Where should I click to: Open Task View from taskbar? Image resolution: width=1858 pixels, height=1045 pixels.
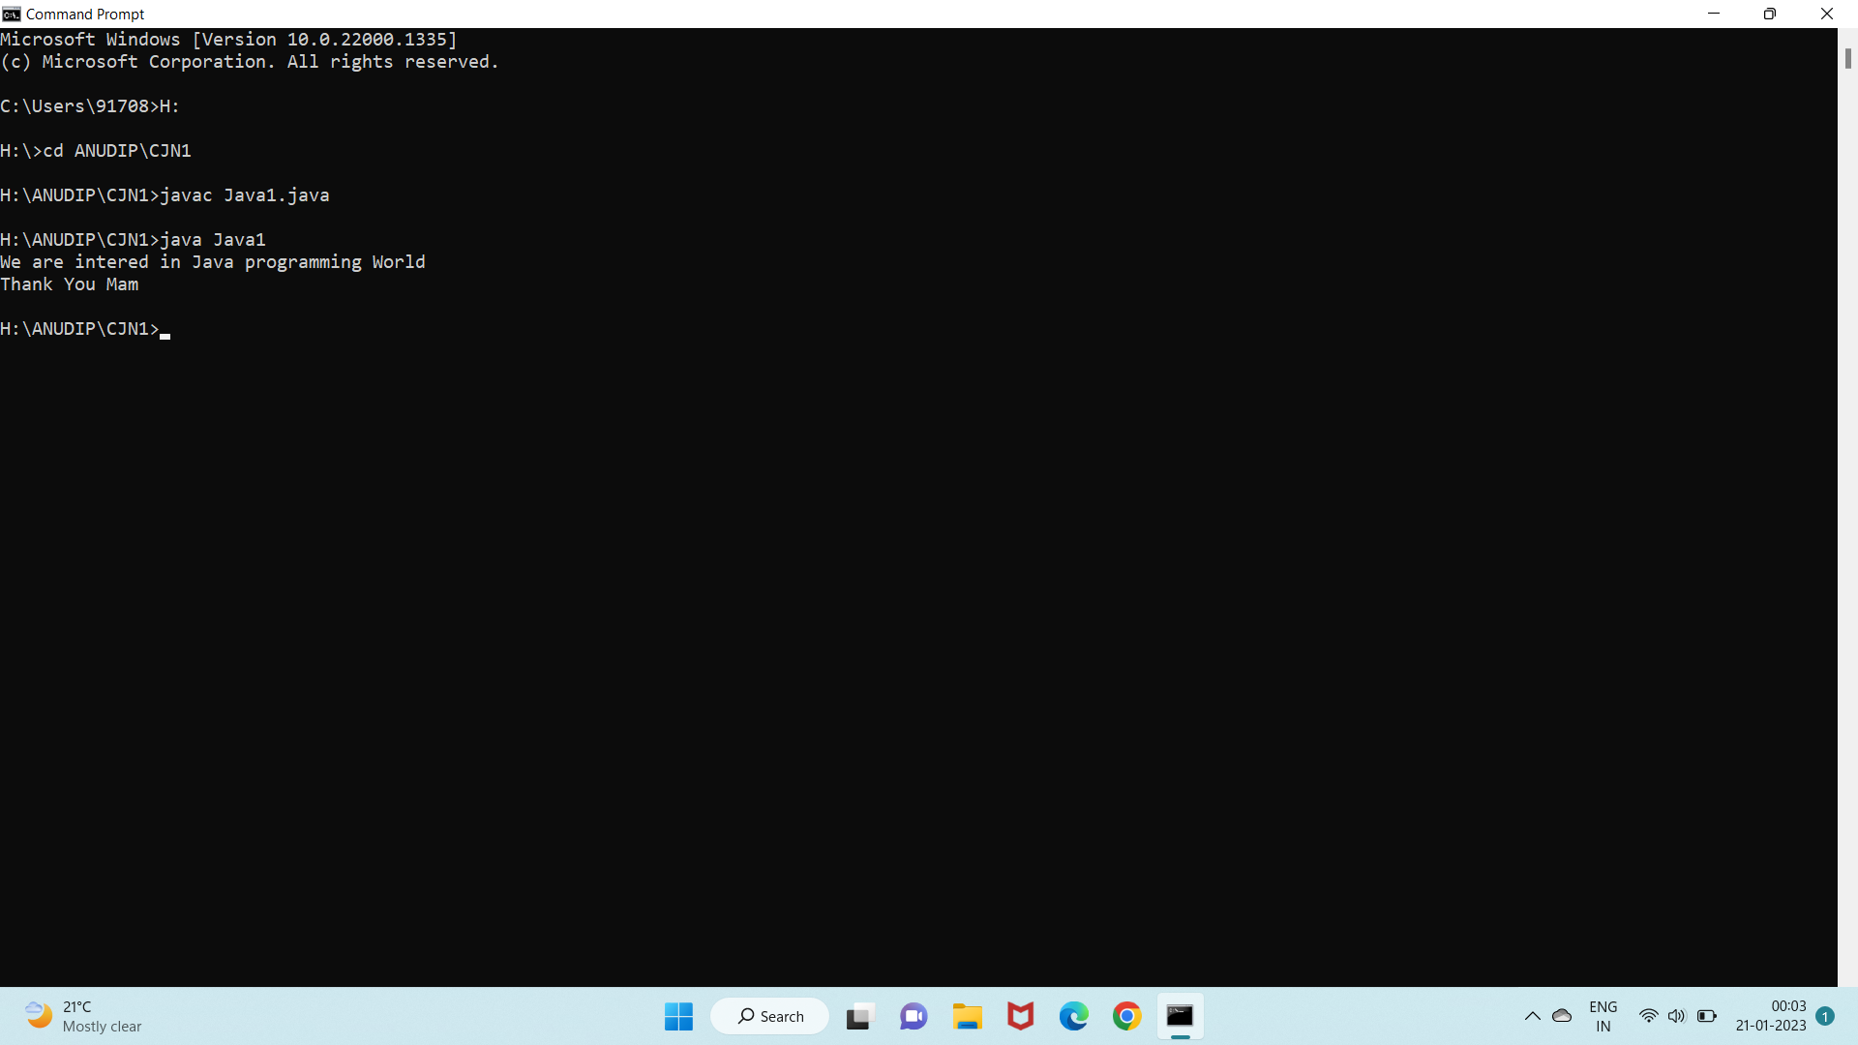[859, 1016]
